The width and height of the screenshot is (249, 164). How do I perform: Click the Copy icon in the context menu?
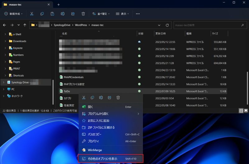pos(92,98)
